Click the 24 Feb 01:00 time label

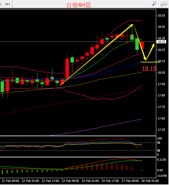tap(90, 181)
